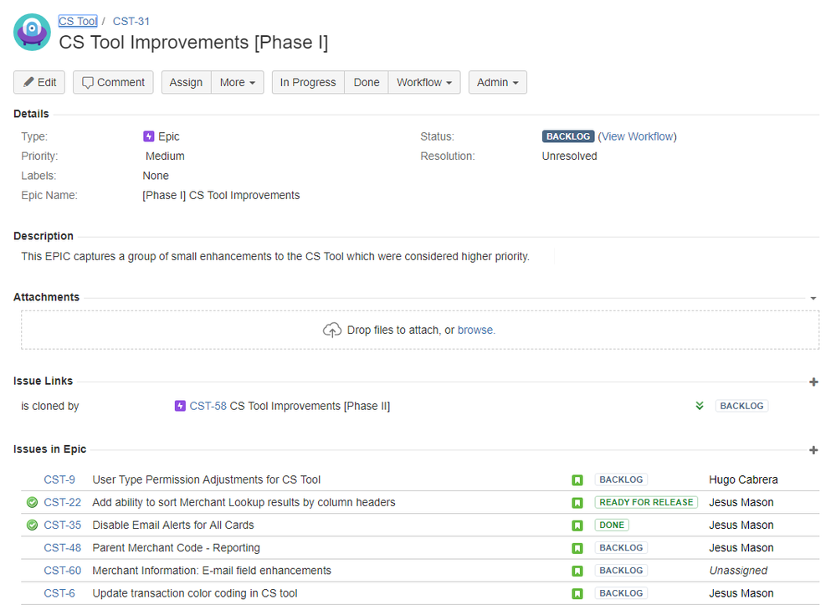Open the CS Tool breadcrumb link
Screen dimensions: 836x615
78,21
